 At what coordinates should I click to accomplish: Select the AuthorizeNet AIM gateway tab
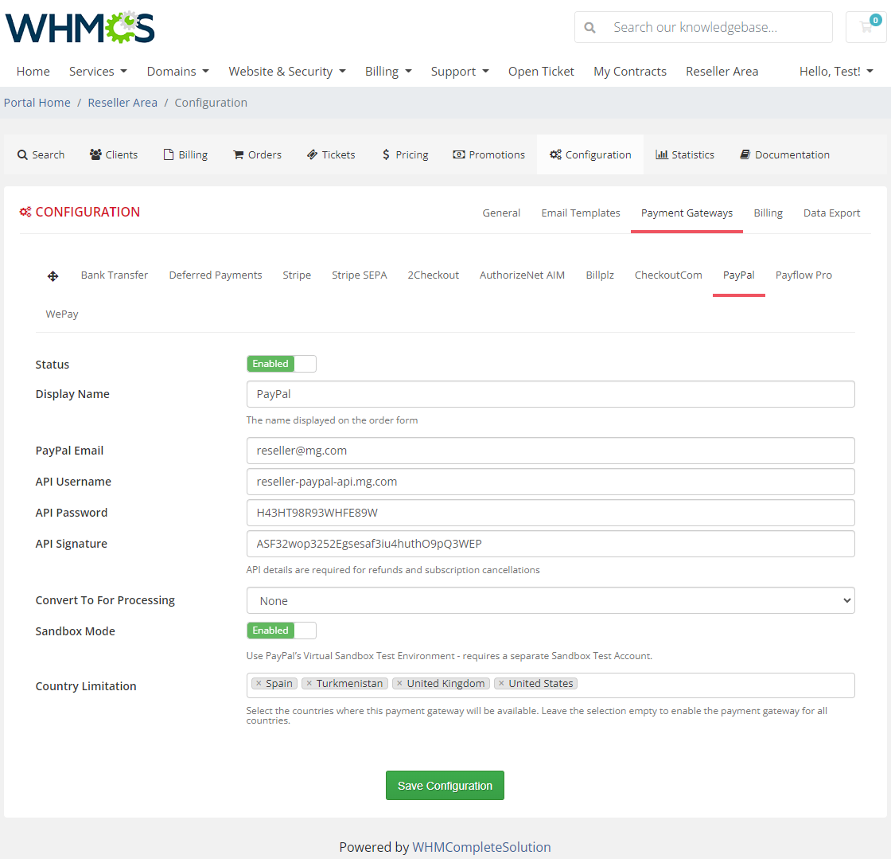pos(522,275)
